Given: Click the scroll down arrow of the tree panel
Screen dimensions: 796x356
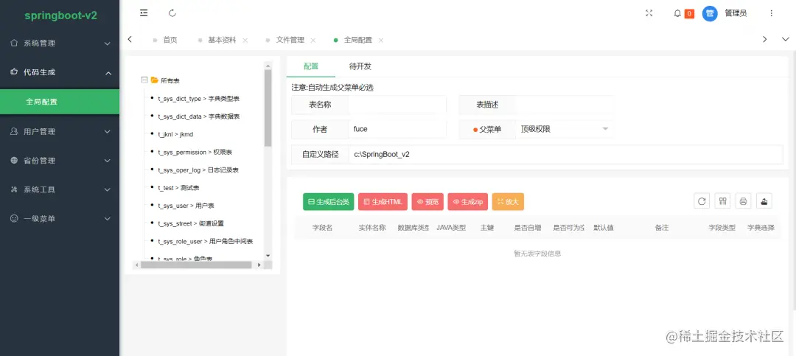Looking at the screenshot, I should pos(268,256).
